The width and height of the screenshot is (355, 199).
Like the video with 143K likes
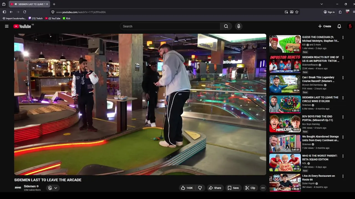187,188
